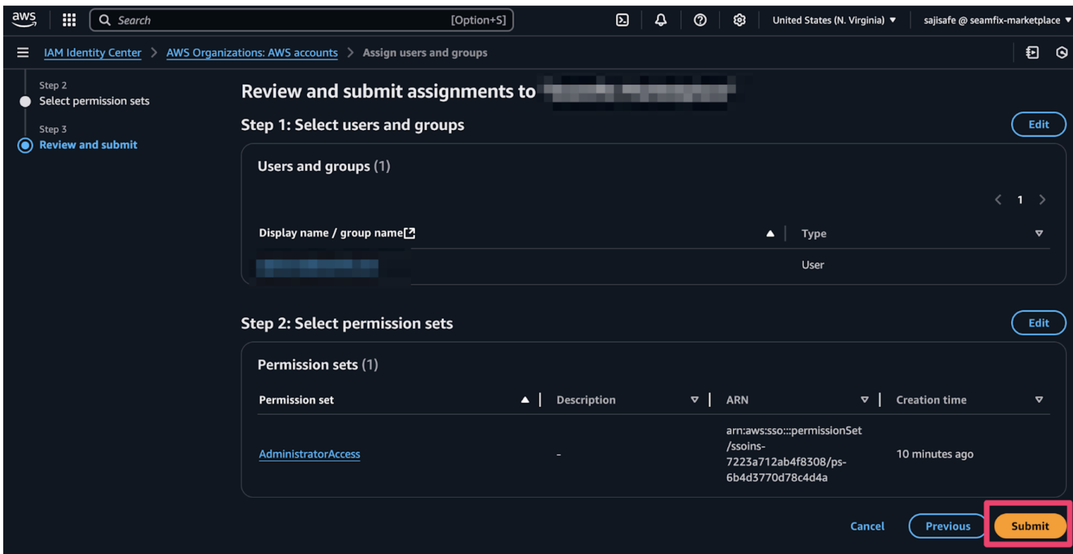Select the Step 2 permission sets step

click(94, 101)
